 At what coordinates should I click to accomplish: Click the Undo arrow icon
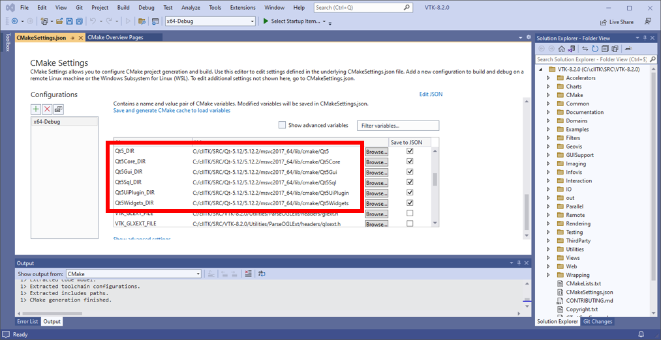click(93, 21)
